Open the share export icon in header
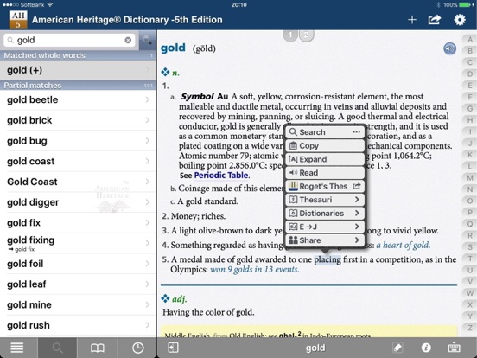 coord(435,20)
